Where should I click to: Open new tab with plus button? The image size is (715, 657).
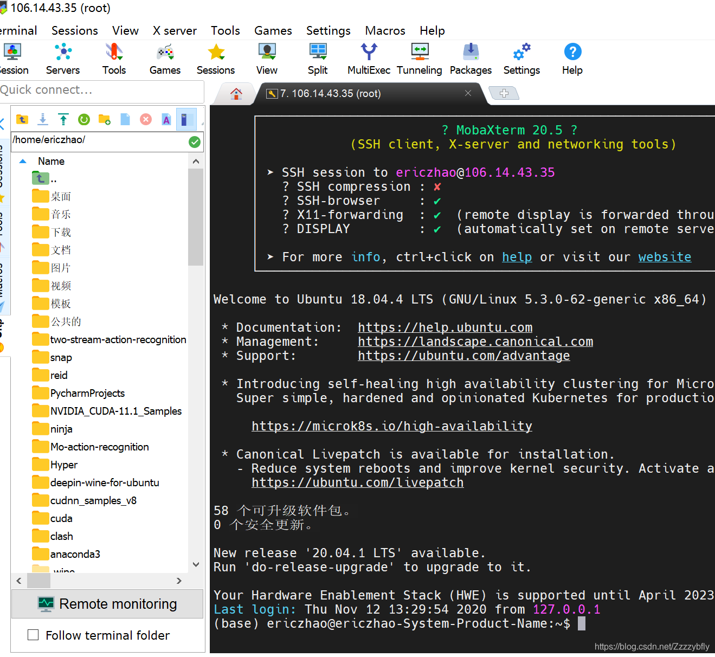point(504,93)
